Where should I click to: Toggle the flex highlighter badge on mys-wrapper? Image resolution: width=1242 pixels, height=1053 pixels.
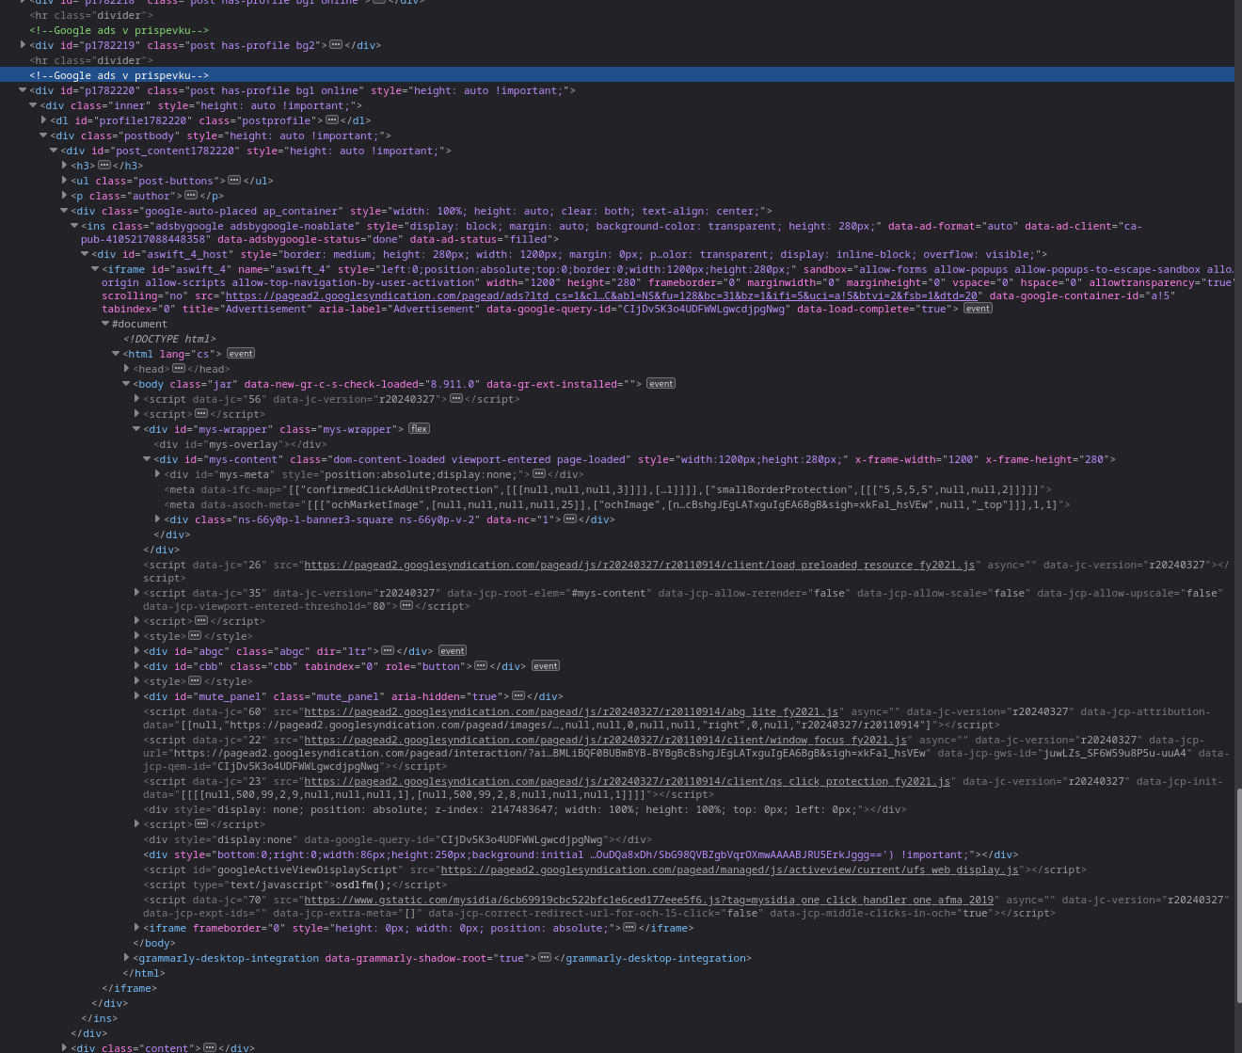pyautogui.click(x=419, y=429)
